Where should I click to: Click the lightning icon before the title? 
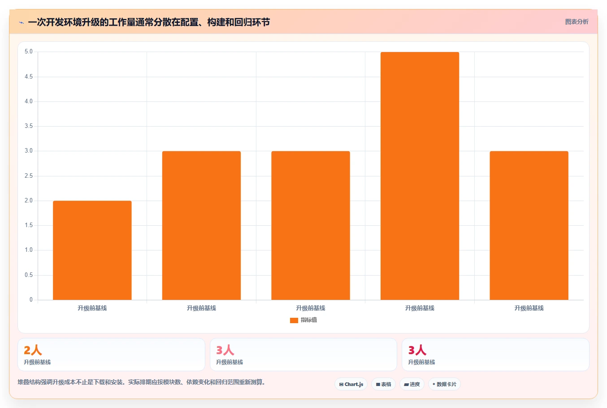click(21, 22)
